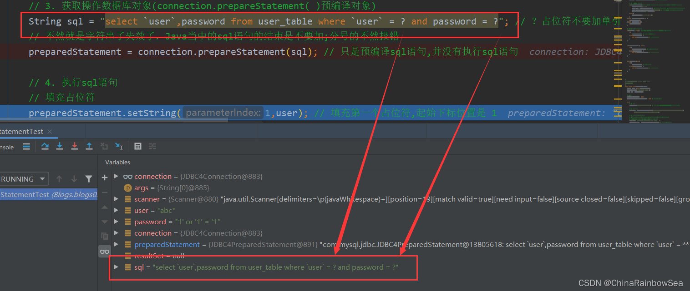Click the Trace Current Stream Chain icon

(x=152, y=146)
